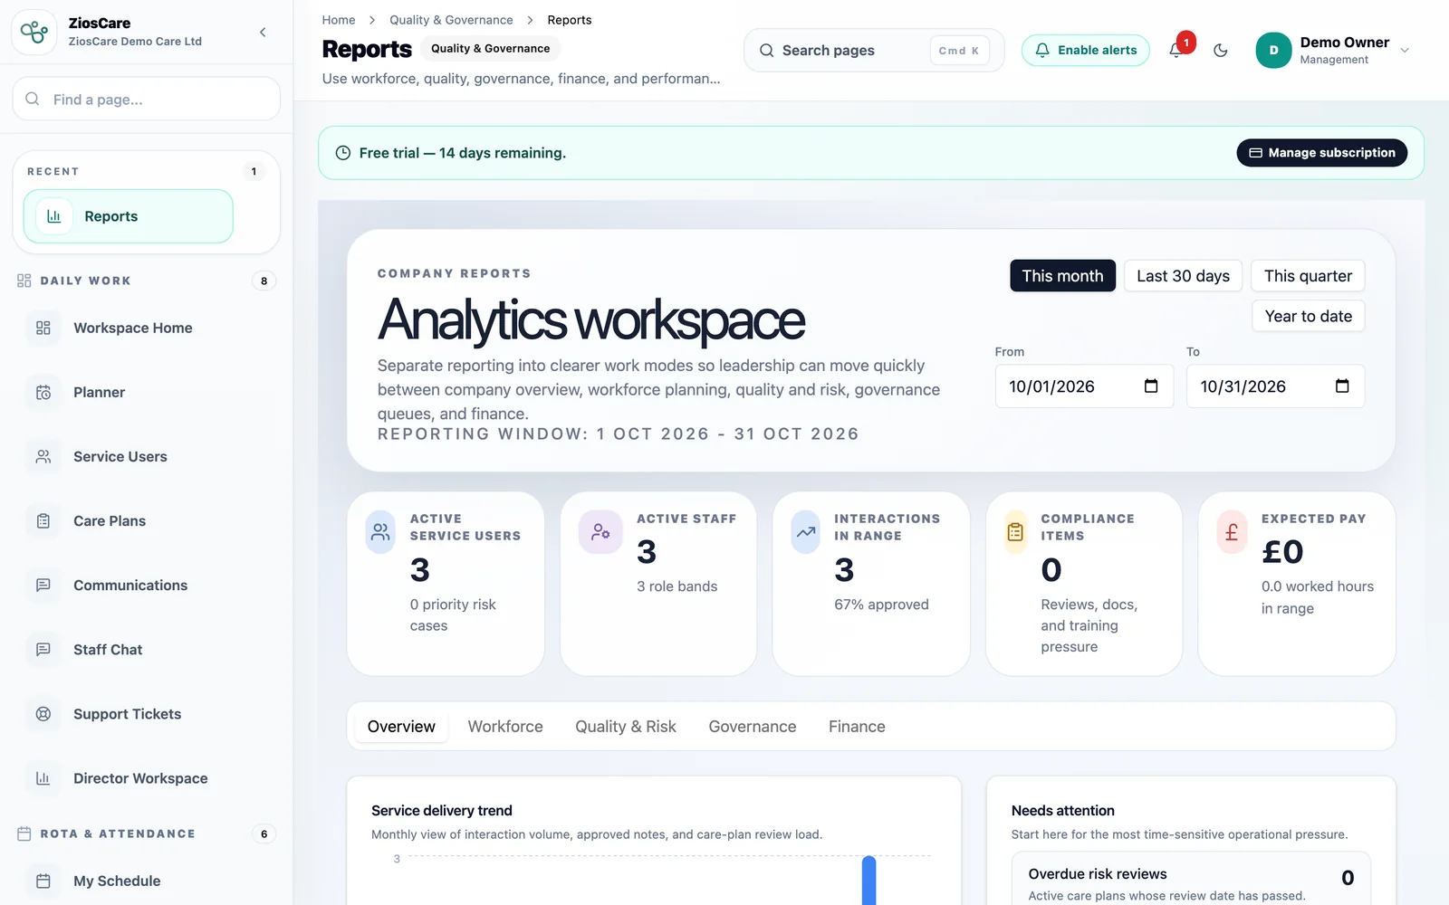
Task: Open the Demo Owner account dropdown
Action: pos(1333,51)
